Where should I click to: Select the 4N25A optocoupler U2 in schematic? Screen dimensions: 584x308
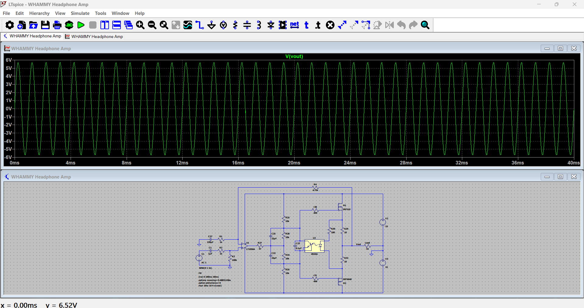coord(314,246)
